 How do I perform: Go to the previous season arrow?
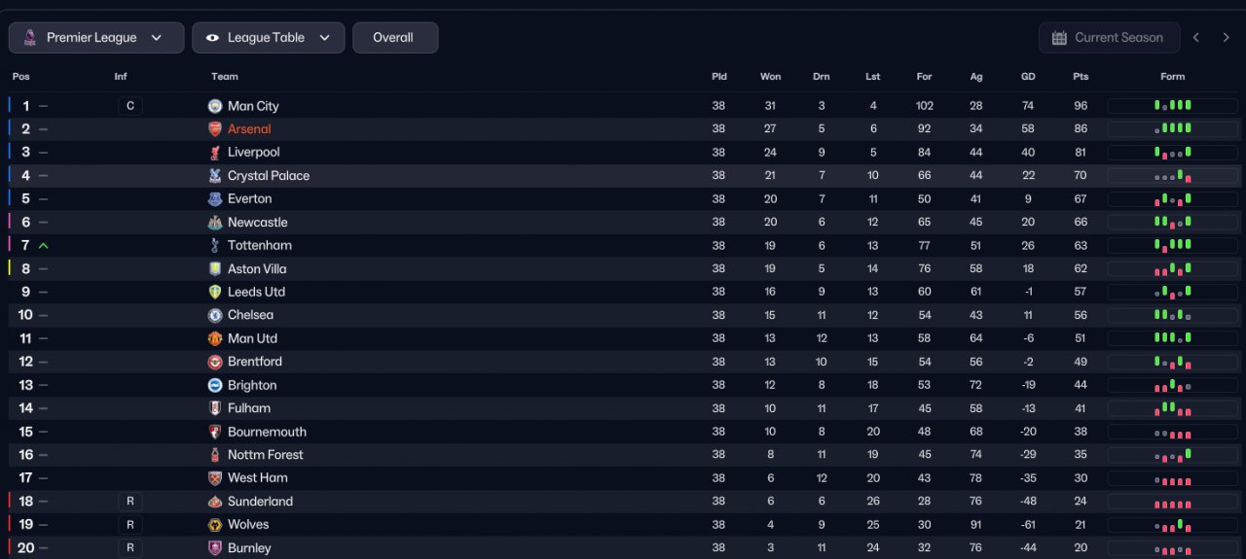[x=1196, y=38]
